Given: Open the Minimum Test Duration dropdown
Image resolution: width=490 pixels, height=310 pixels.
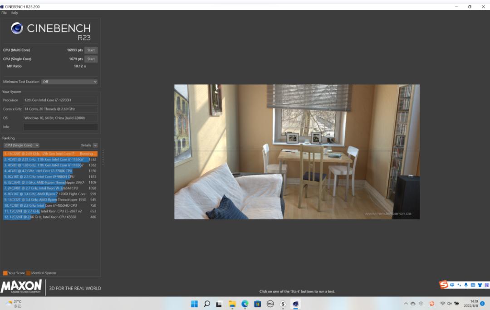Looking at the screenshot, I should [x=69, y=82].
